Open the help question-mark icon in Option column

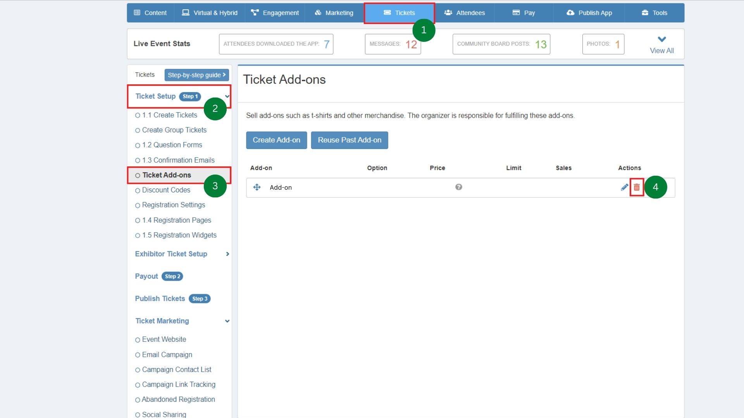pyautogui.click(x=458, y=187)
